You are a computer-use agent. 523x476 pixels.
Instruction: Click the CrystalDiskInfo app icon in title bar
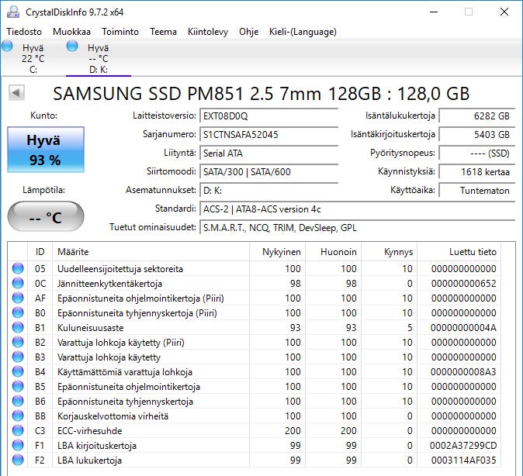tap(12, 12)
